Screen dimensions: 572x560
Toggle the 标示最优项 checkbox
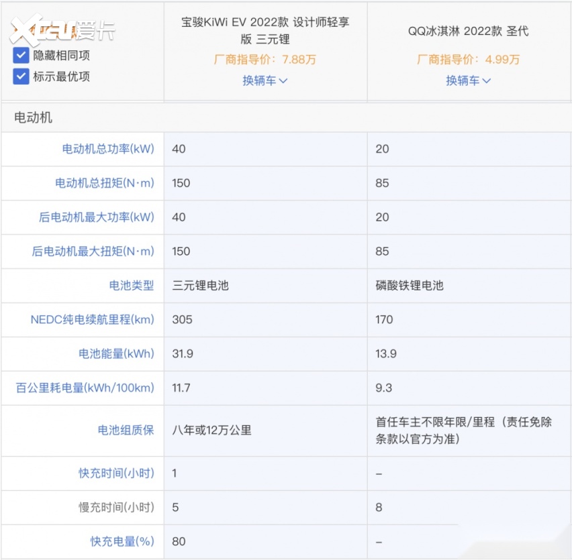(x=21, y=76)
